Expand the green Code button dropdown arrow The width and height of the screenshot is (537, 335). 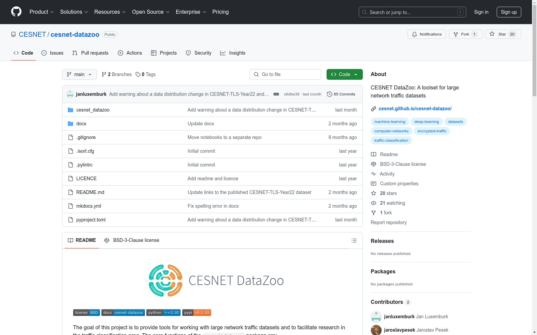[356, 74]
